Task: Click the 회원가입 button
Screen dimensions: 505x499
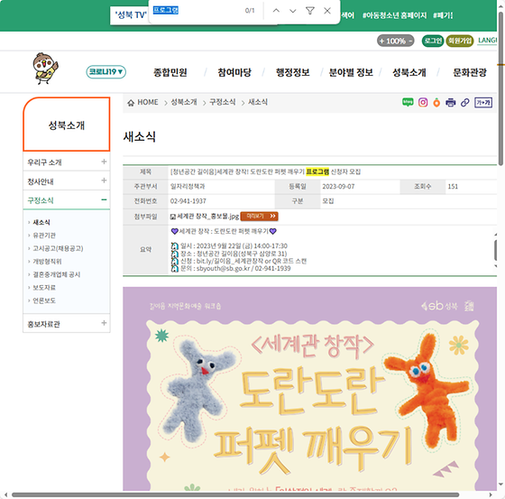Action: 460,41
